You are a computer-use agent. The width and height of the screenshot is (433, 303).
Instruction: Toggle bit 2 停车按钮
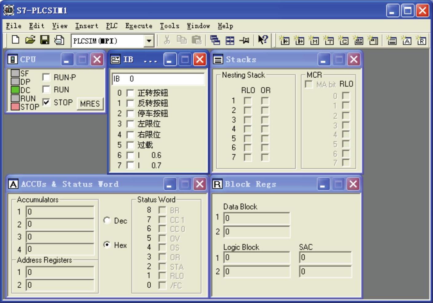130,114
